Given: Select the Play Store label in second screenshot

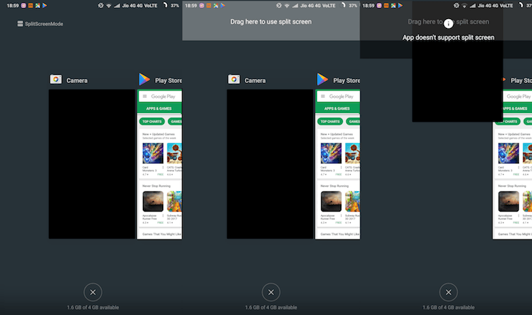Looking at the screenshot, I should coord(346,80).
